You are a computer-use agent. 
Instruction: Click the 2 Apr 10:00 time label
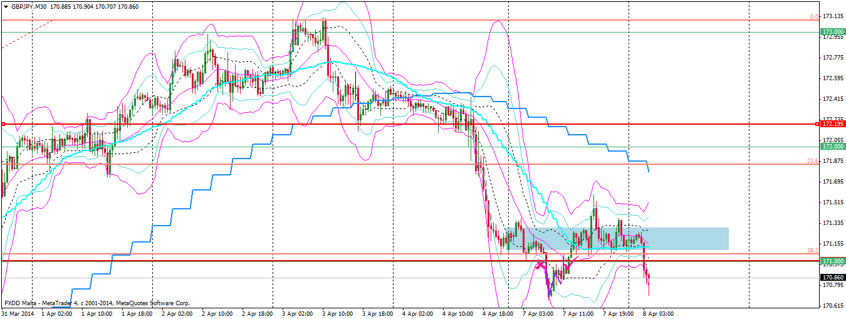click(x=217, y=313)
